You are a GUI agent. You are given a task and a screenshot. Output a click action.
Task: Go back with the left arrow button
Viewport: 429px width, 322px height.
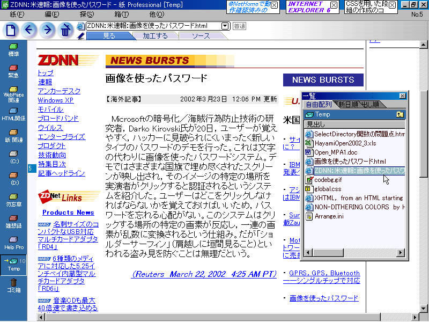click(x=29, y=30)
